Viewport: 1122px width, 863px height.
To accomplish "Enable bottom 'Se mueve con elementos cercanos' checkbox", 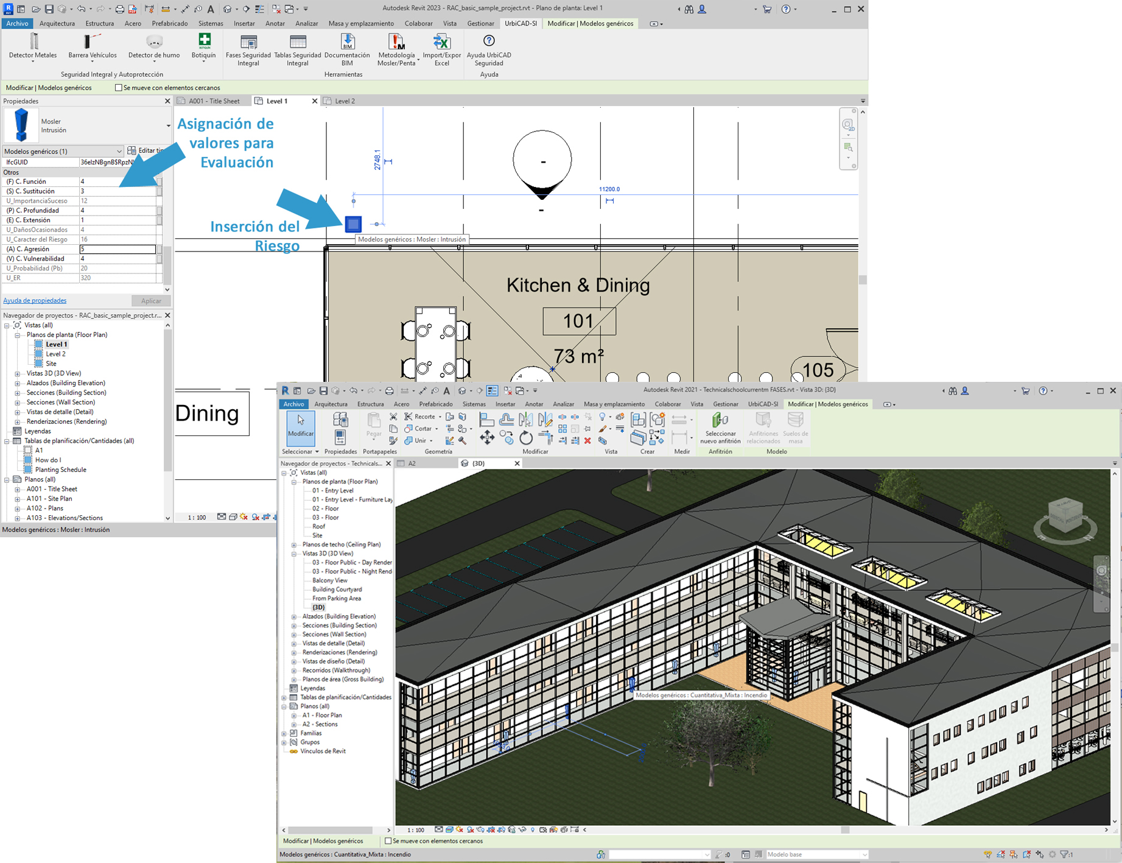I will tap(388, 841).
